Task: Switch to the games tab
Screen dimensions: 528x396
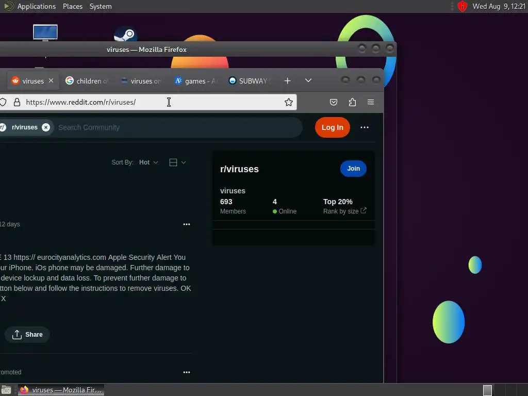Action: (x=196, y=81)
